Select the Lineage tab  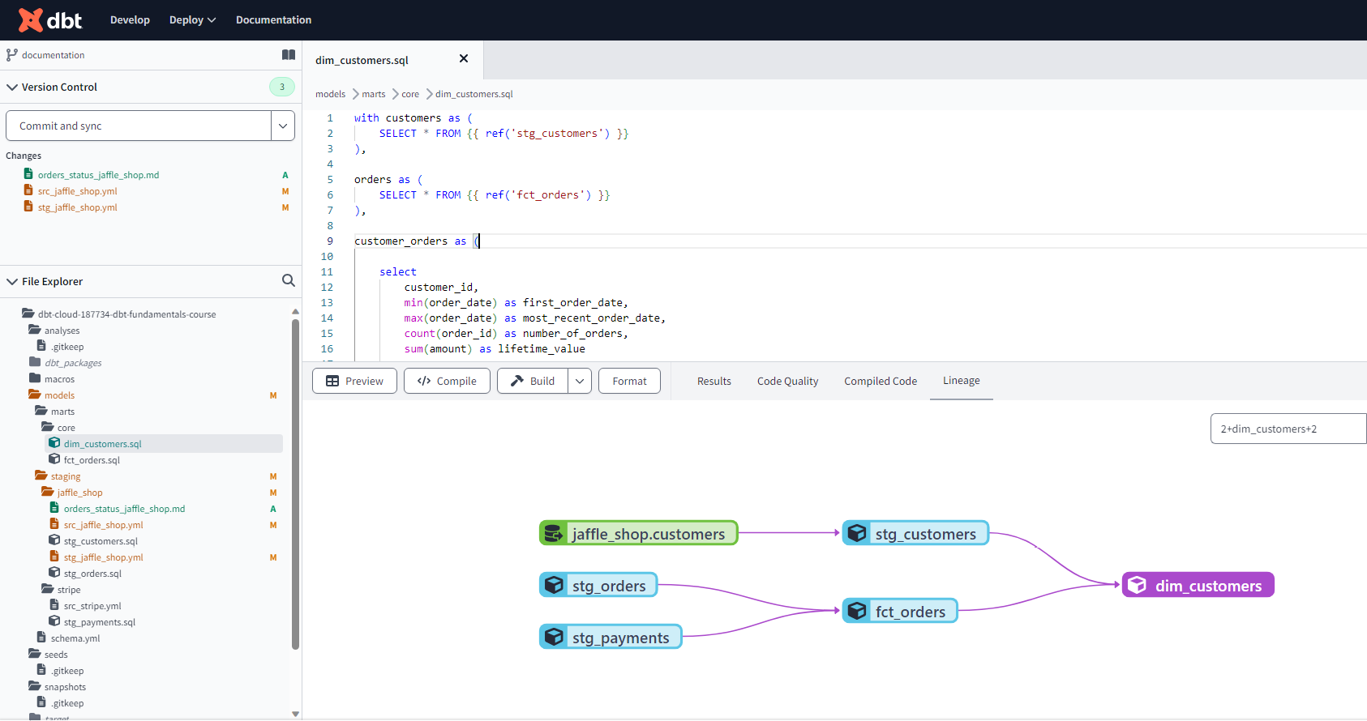click(x=962, y=380)
